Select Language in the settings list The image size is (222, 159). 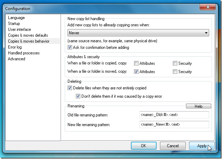(x=16, y=18)
